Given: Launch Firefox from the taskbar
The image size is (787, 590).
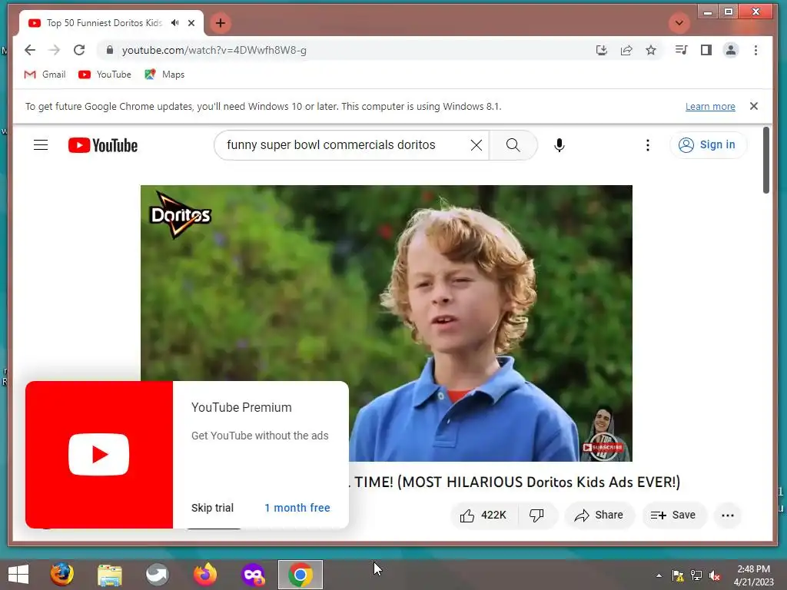Looking at the screenshot, I should pyautogui.click(x=61, y=575).
